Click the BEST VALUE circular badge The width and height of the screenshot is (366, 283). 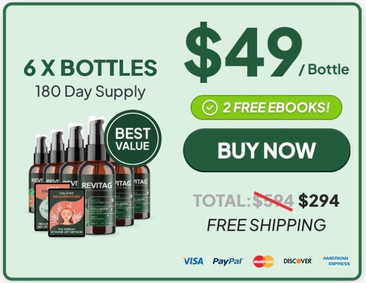point(133,139)
